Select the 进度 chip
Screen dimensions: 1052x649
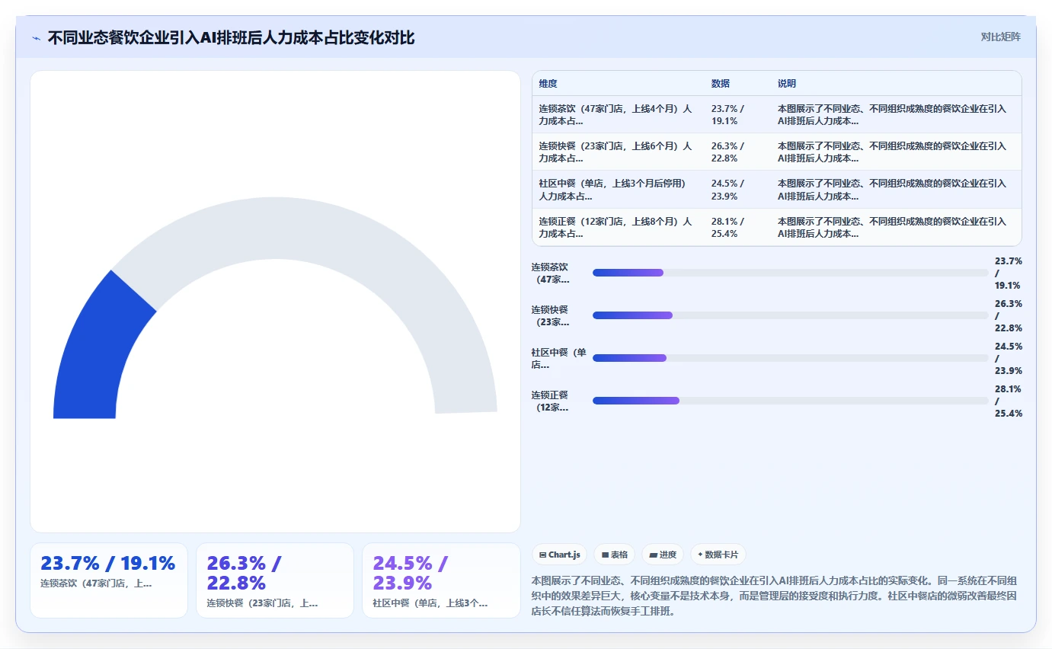point(663,555)
